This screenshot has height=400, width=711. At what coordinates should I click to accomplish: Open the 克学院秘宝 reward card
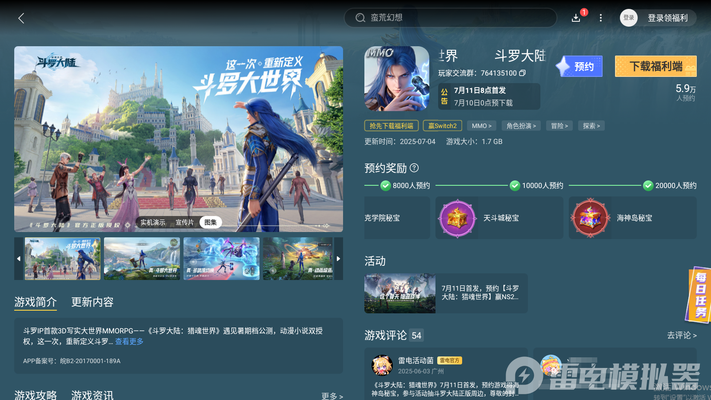pos(397,218)
